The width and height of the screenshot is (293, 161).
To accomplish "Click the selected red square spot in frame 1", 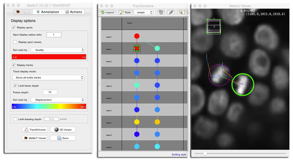I will click(x=137, y=48).
